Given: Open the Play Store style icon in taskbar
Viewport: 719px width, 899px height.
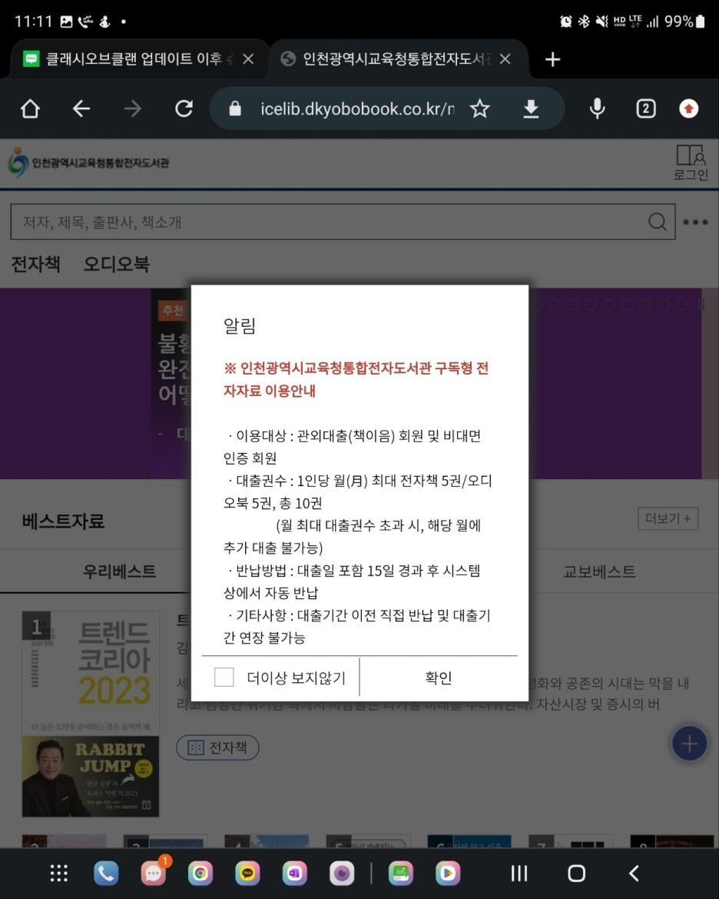Looking at the screenshot, I should [448, 873].
